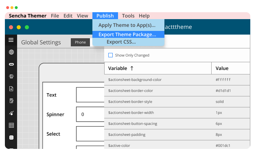Select the $actionsheet-border-width variable row
The width and height of the screenshot is (256, 155).
pyautogui.click(x=177, y=113)
